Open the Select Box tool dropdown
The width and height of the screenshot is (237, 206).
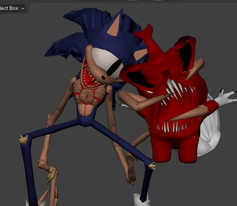12,8
